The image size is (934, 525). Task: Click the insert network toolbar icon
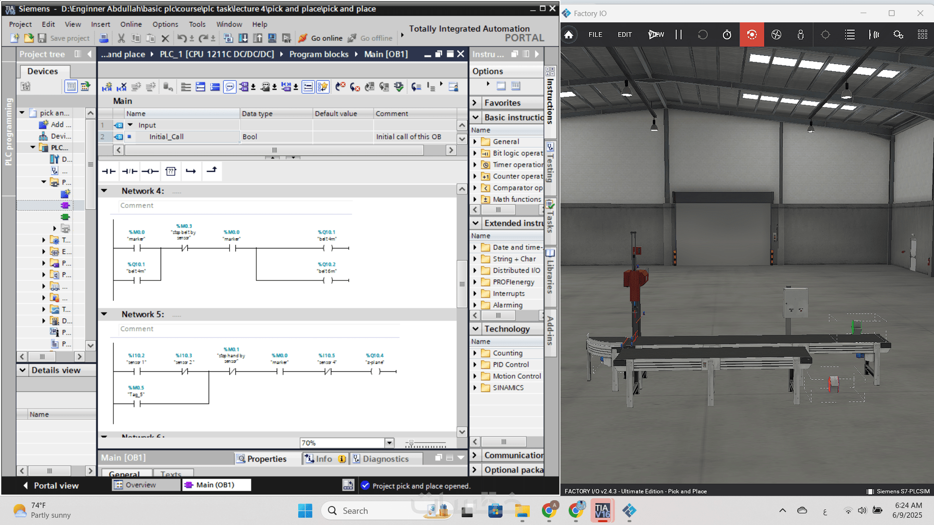[x=107, y=87]
